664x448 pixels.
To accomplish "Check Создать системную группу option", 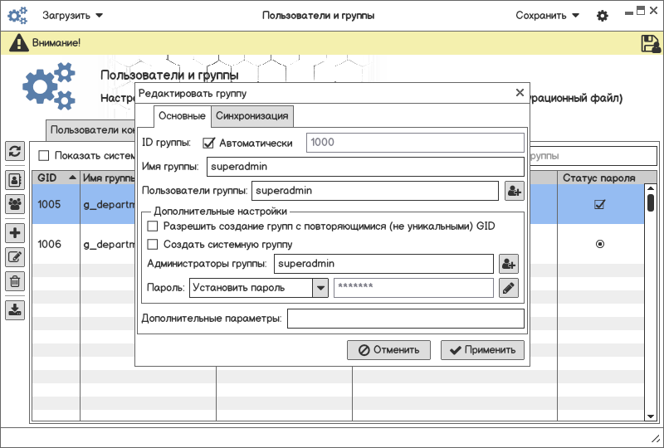I will (x=153, y=245).
